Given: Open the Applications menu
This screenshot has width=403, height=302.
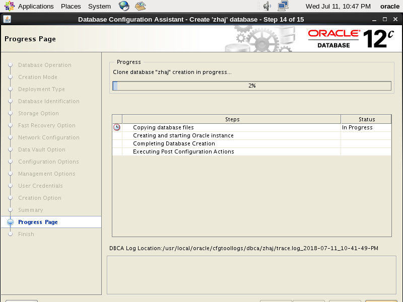Looking at the screenshot, I should click(36, 6).
